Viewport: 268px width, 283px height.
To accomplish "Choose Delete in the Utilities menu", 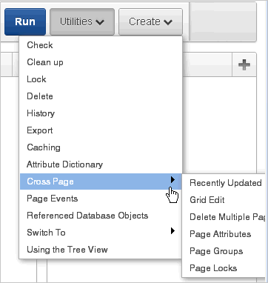I will 101,96.
